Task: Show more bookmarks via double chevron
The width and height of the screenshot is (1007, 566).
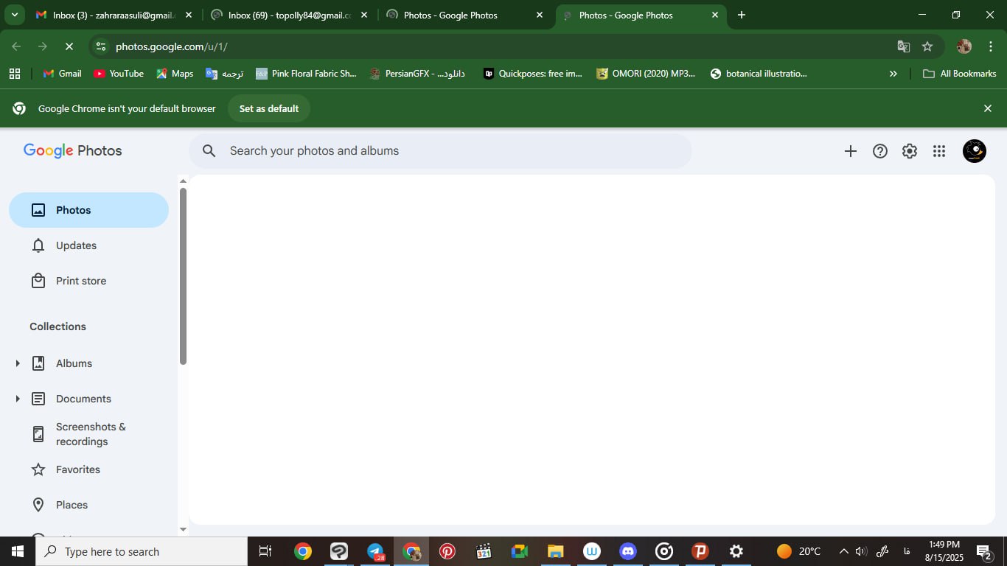Action: click(893, 74)
